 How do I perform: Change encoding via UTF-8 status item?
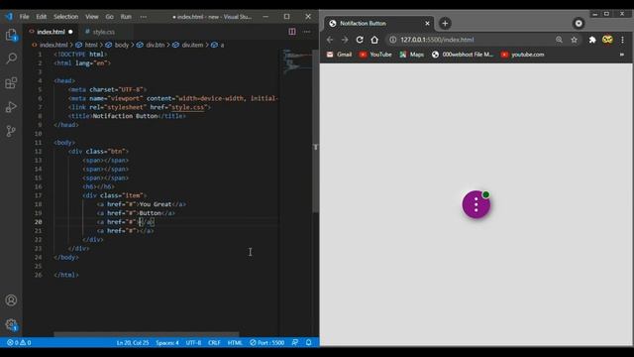[193, 342]
